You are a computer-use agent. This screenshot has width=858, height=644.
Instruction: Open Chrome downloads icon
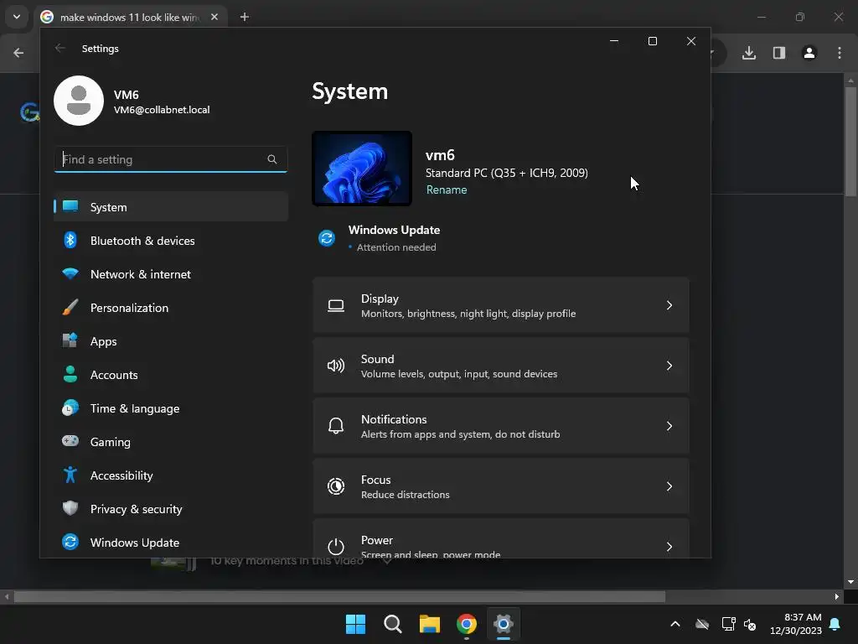(x=749, y=53)
